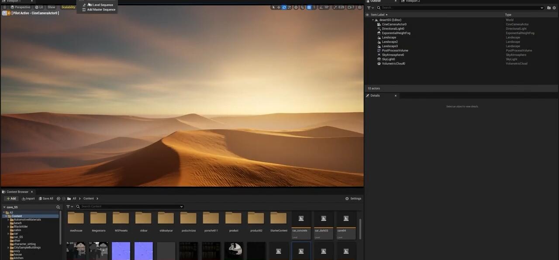Viewport: 559px width, 260px height.
Task: Open Content Browser Settings
Action: coord(353,198)
